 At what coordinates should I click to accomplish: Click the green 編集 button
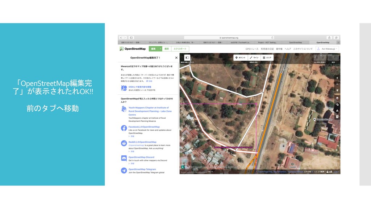click(x=153, y=49)
